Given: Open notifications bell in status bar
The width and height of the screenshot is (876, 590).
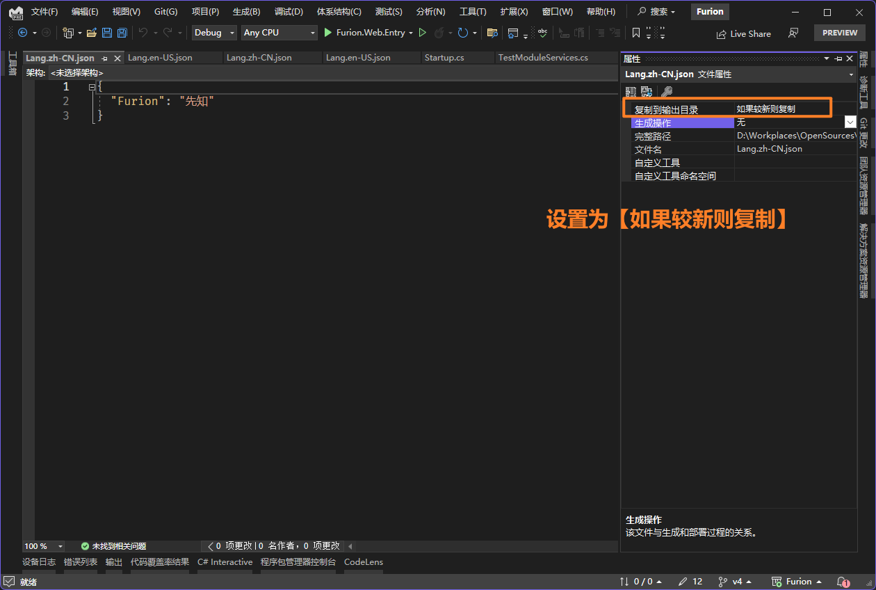Looking at the screenshot, I should [843, 582].
